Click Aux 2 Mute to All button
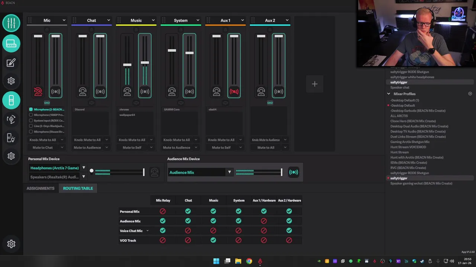 tap(266, 148)
